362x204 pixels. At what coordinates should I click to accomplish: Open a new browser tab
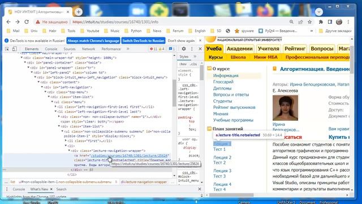coord(79,12)
